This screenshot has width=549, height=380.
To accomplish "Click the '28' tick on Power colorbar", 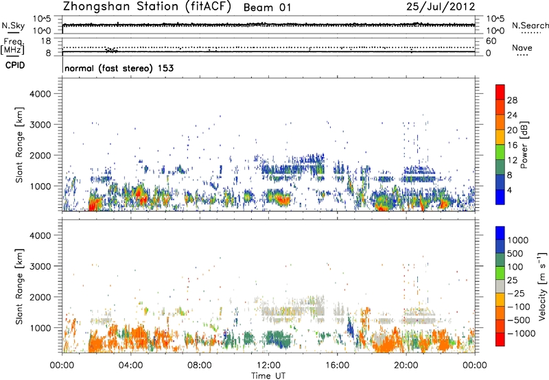I will pos(512,100).
